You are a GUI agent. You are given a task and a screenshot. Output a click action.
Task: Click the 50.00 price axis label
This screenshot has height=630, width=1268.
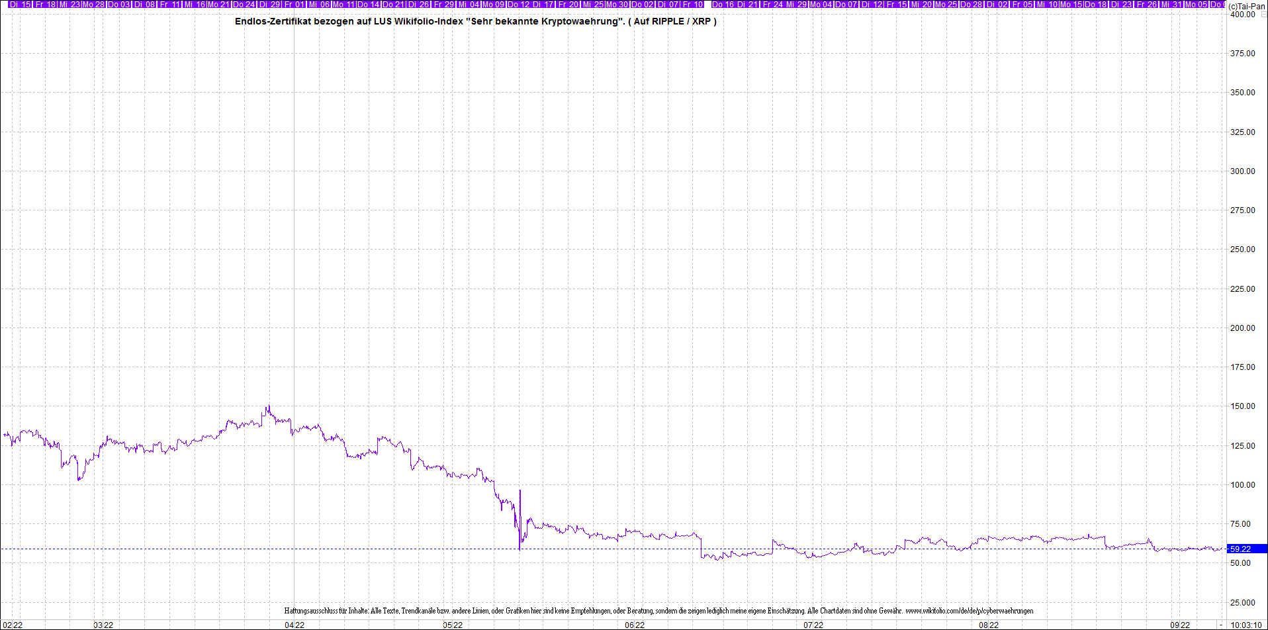pos(1240,563)
